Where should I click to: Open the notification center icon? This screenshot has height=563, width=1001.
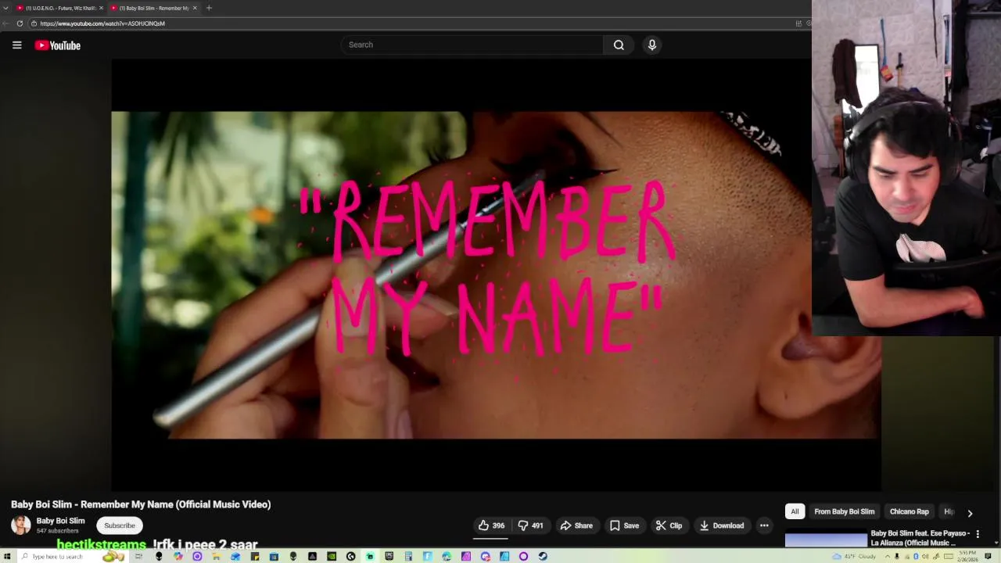pyautogui.click(x=988, y=557)
